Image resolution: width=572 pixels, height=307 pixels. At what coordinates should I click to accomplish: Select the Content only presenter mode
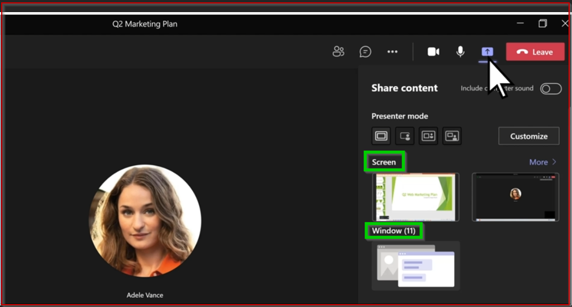[381, 136]
